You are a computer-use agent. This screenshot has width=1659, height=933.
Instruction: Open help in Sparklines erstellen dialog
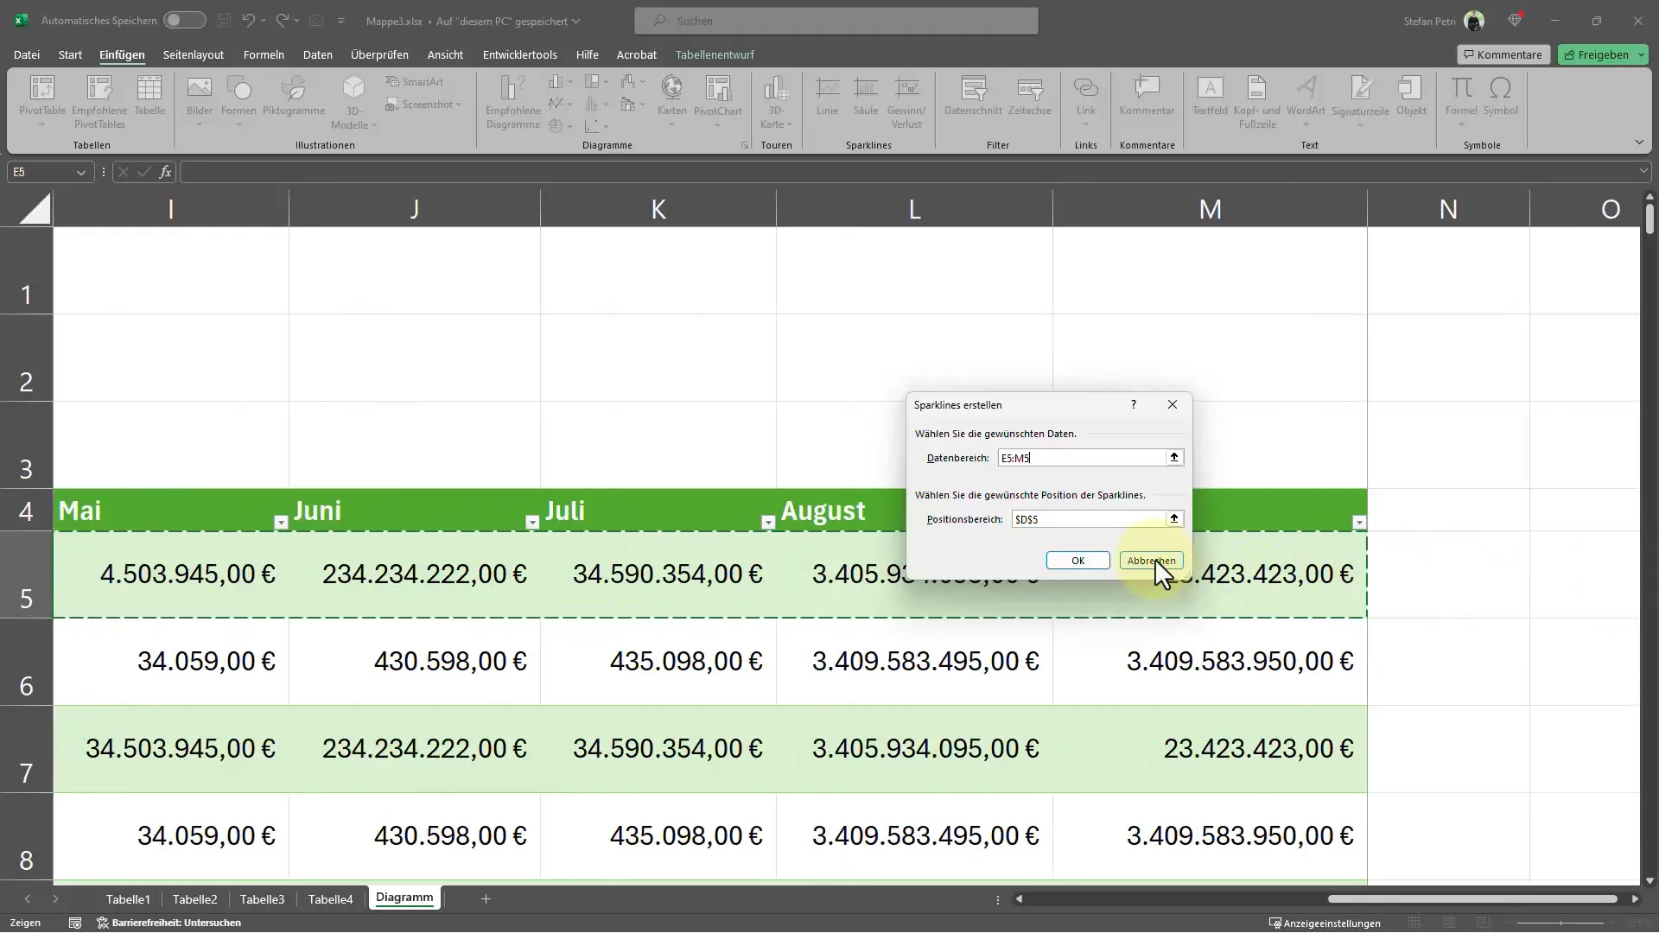pos(1133,404)
